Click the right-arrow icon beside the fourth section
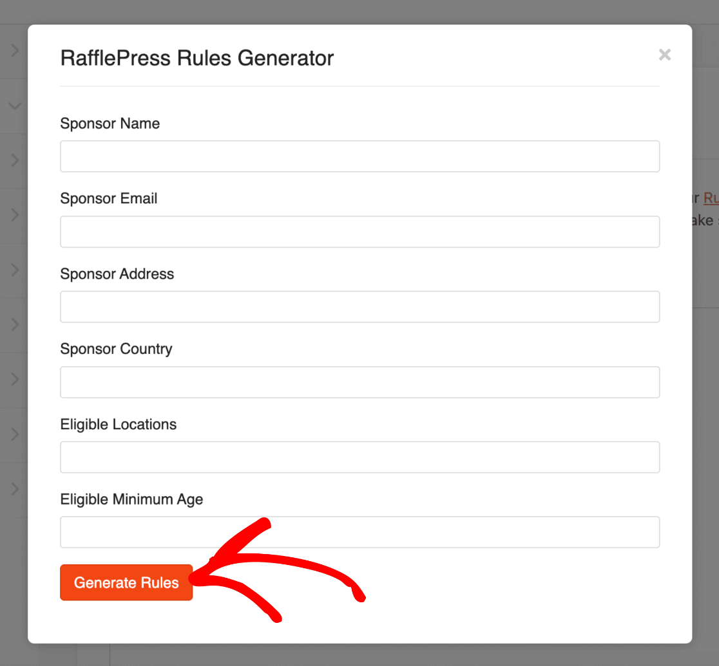Screen dimensions: 719x666 pos(14,270)
